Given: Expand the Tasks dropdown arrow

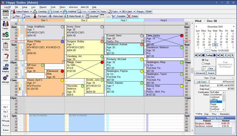Looking at the screenshot, I should click(119, 11).
